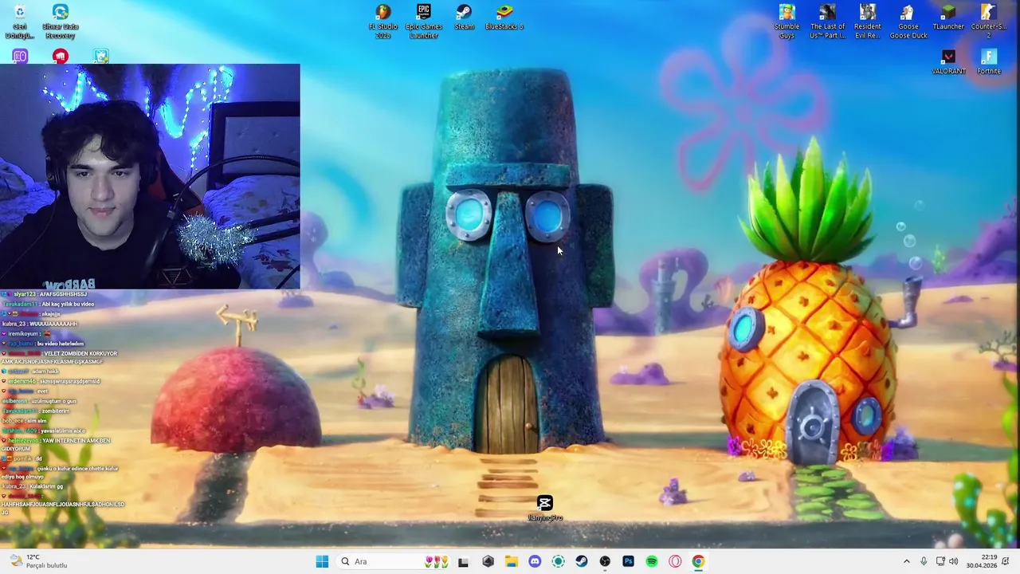Click the microphone tray icon
This screenshot has height=574, width=1020.
[924, 561]
